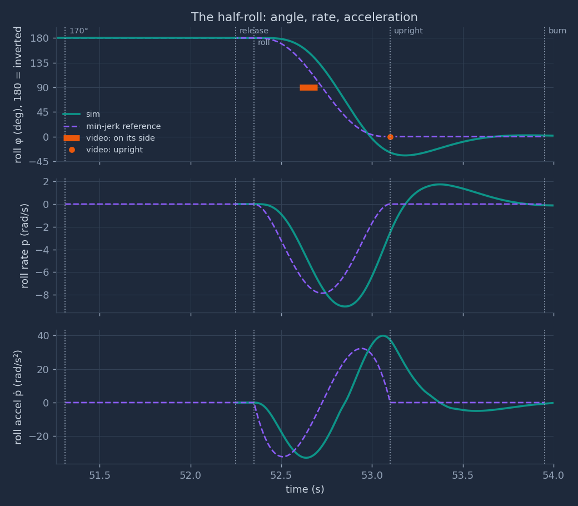Click the "time (s)" x-axis label
The image size is (578, 506).
click(305, 489)
